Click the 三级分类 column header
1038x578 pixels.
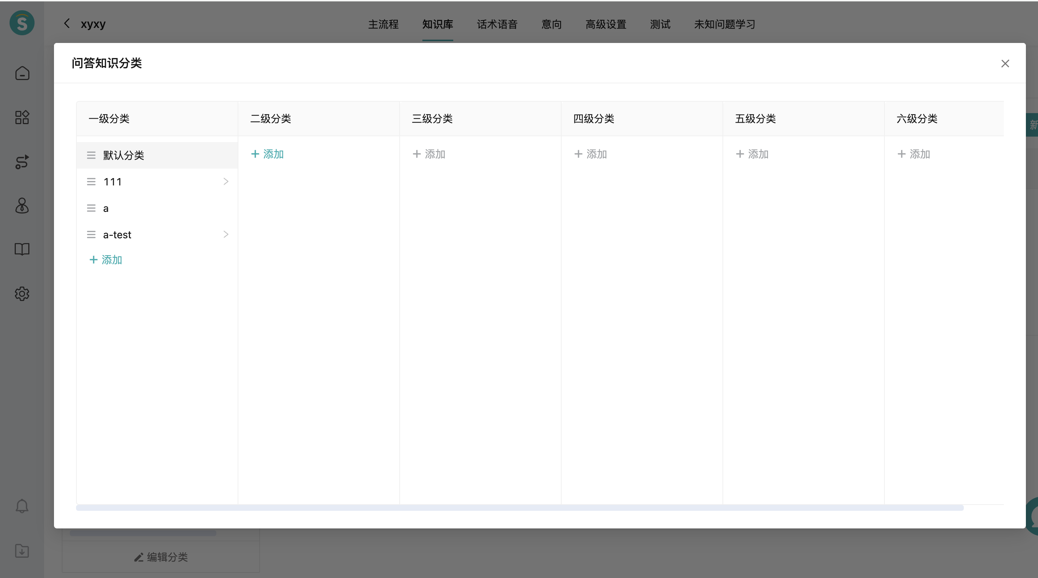(x=480, y=119)
